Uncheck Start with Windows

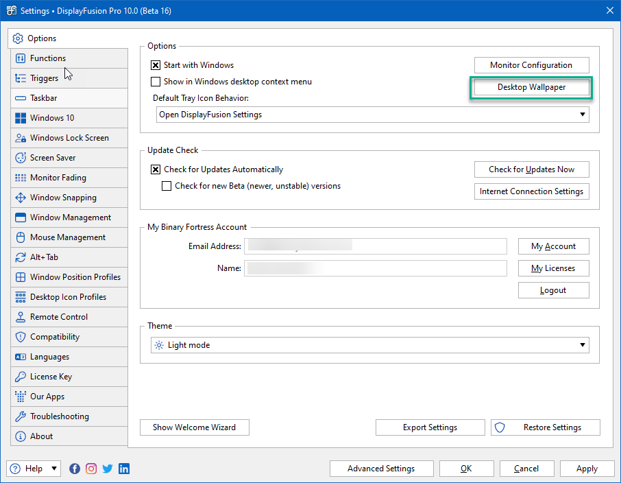click(156, 65)
